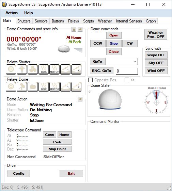Click the 000°00'00" azimuth readout
The height and width of the screenshot is (191, 172).
click(24, 39)
